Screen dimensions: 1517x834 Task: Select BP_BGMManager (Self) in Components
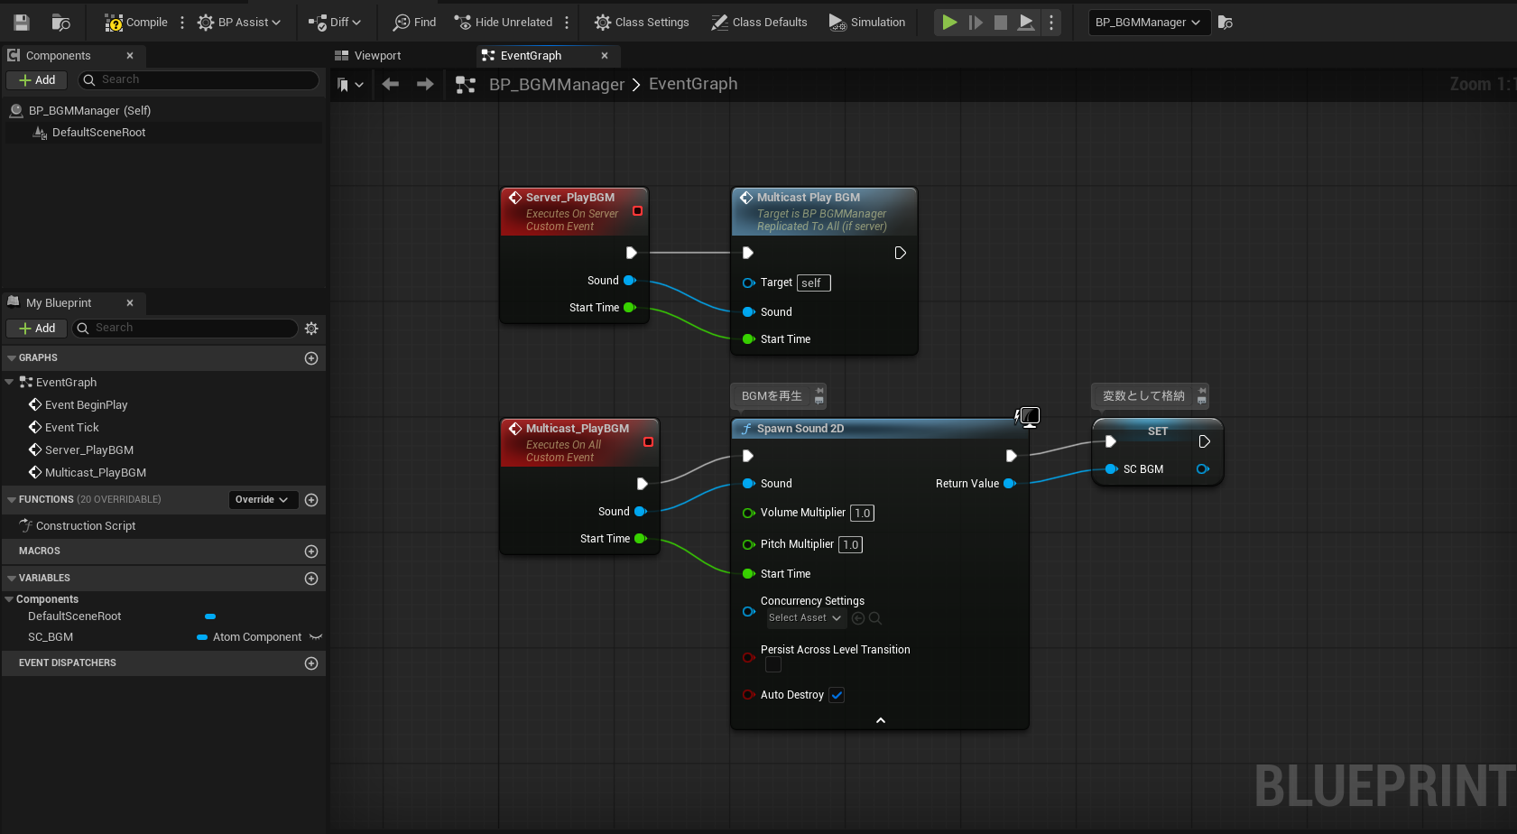point(89,111)
